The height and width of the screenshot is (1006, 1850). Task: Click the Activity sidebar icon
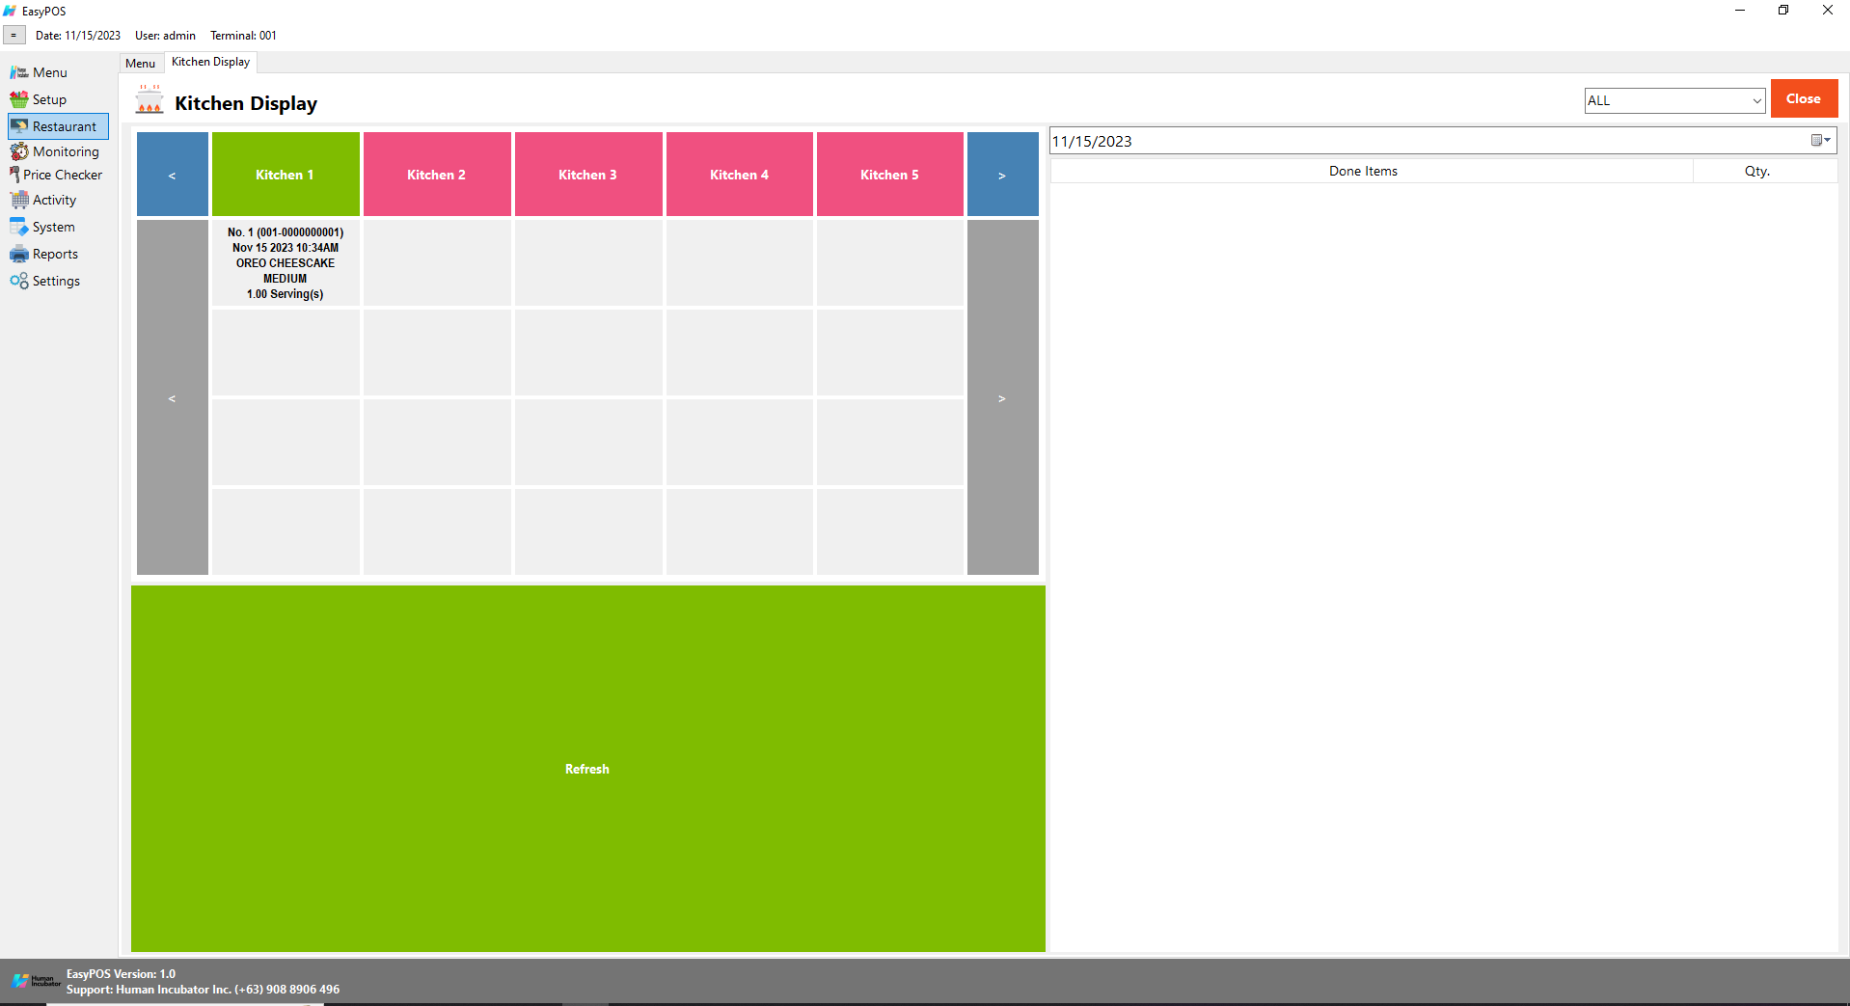click(18, 200)
